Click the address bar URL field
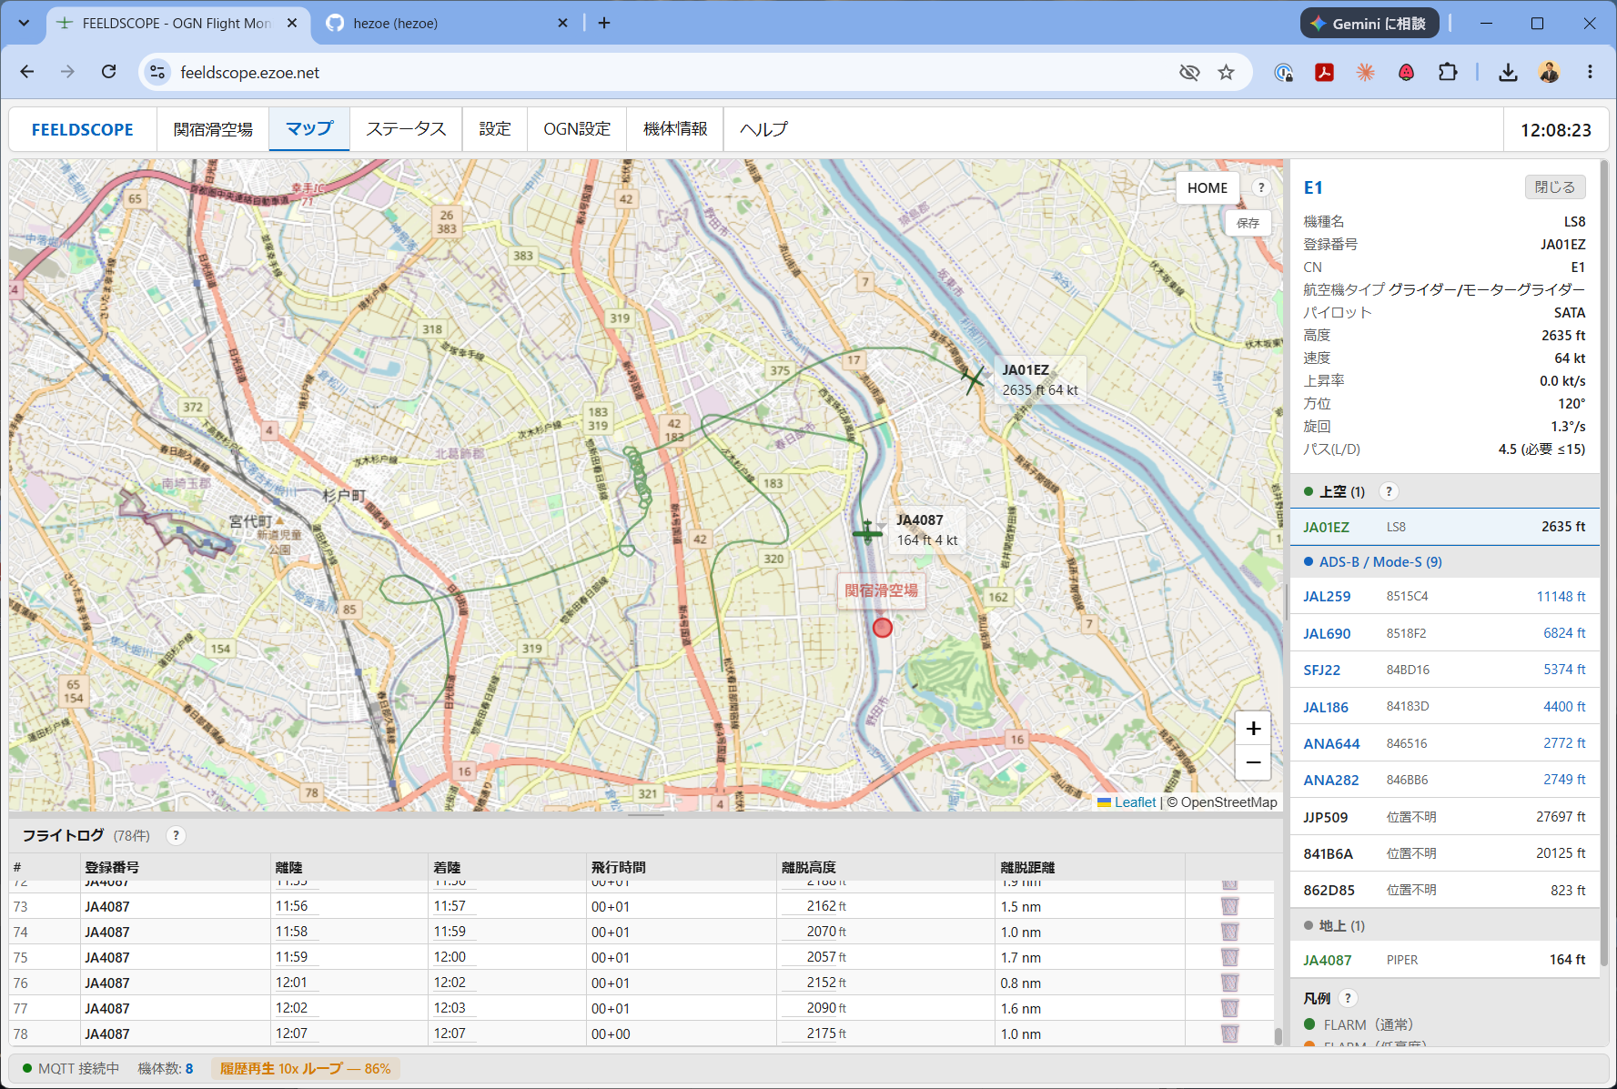1617x1089 pixels. (x=673, y=72)
